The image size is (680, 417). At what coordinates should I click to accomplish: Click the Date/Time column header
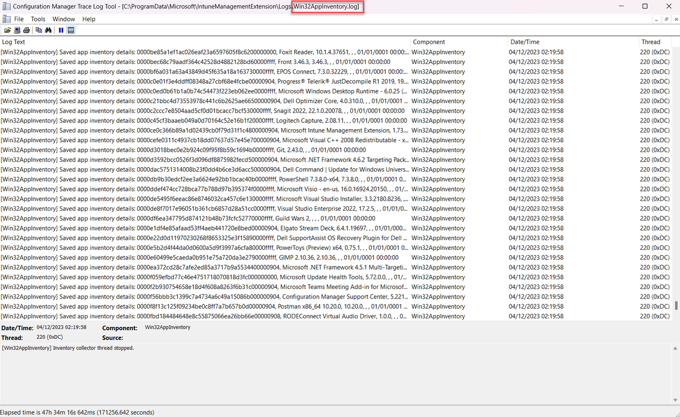click(573, 42)
